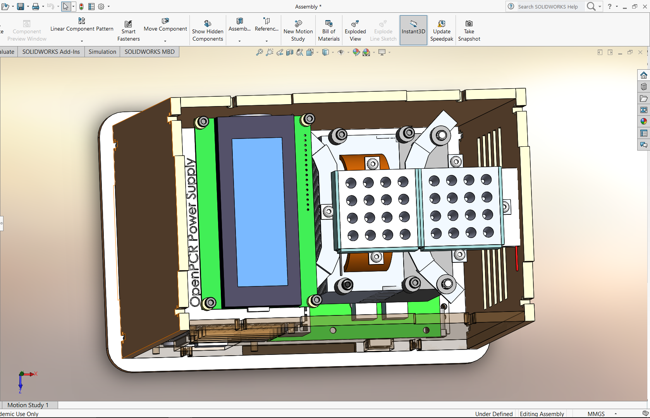Click the Rebuild traffic light icon
This screenshot has width=650, height=418.
81,7
